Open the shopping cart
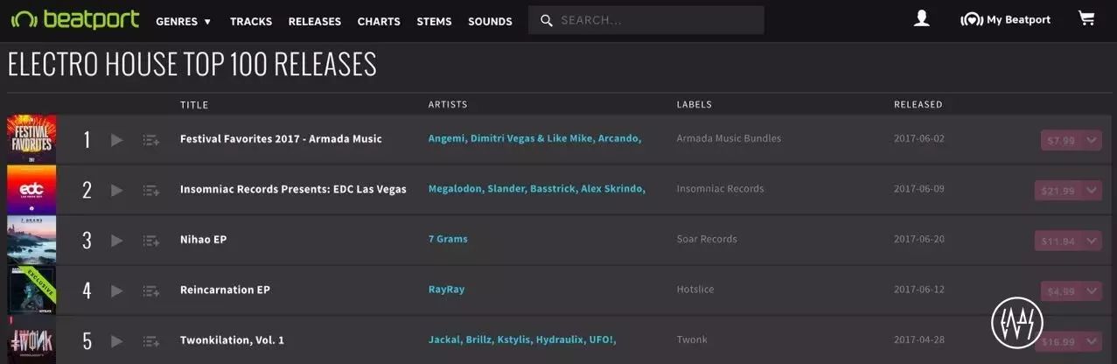The height and width of the screenshot is (364, 1117). click(x=1086, y=19)
